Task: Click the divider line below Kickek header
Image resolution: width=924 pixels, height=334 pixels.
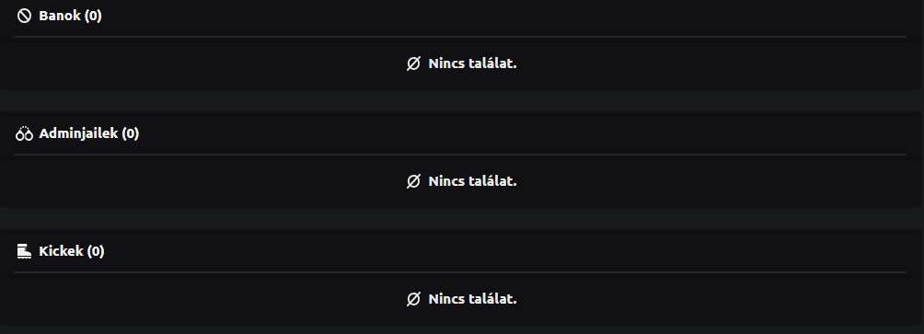Action: coord(460,272)
